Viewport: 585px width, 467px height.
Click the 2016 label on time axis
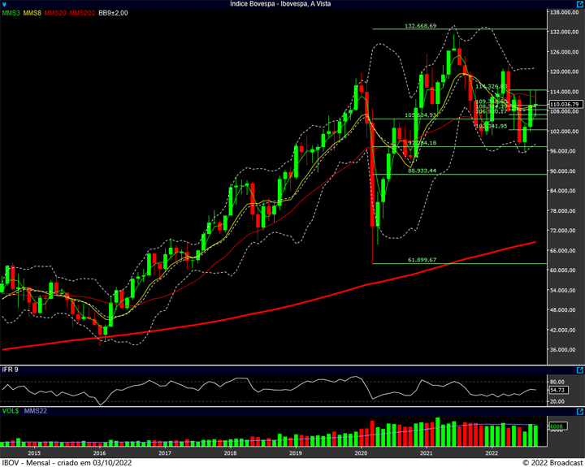click(99, 452)
